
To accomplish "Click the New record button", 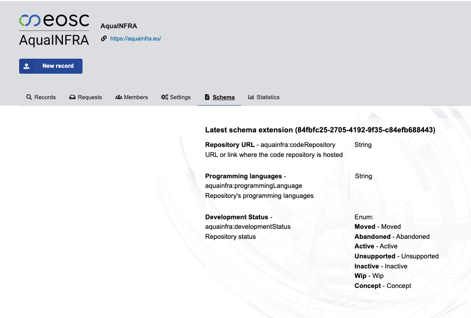I will [51, 66].
